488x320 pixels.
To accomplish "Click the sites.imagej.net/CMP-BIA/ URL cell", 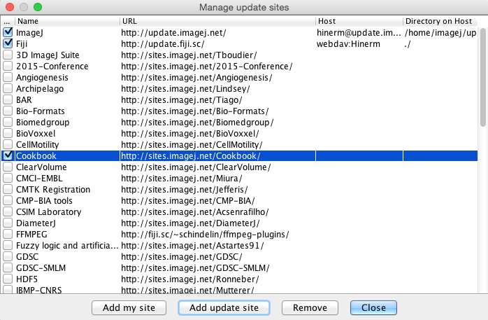I will point(218,201).
